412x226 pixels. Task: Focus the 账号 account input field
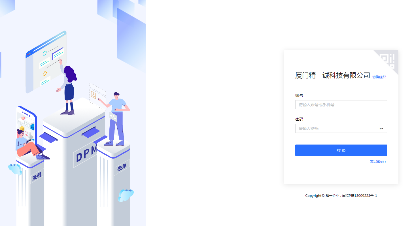pos(341,105)
